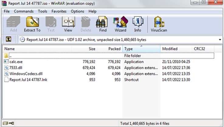Screen dimensions: 224x127
Task: Click the 953 size cell of .lnk file
Action: tap(92, 80)
